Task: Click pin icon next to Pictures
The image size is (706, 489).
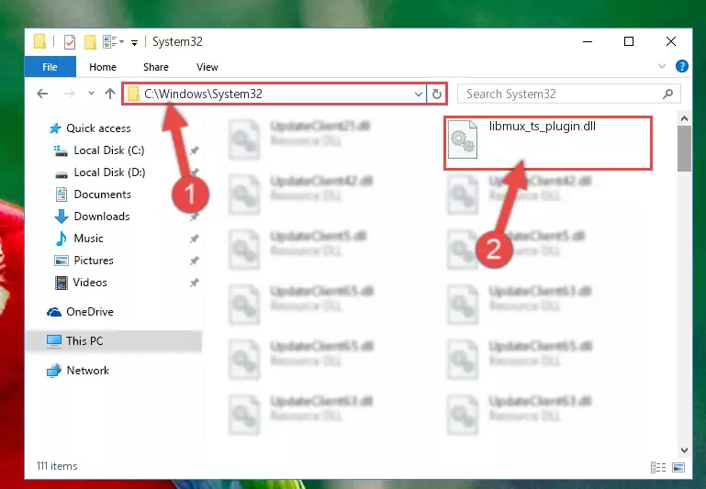Action: [194, 261]
